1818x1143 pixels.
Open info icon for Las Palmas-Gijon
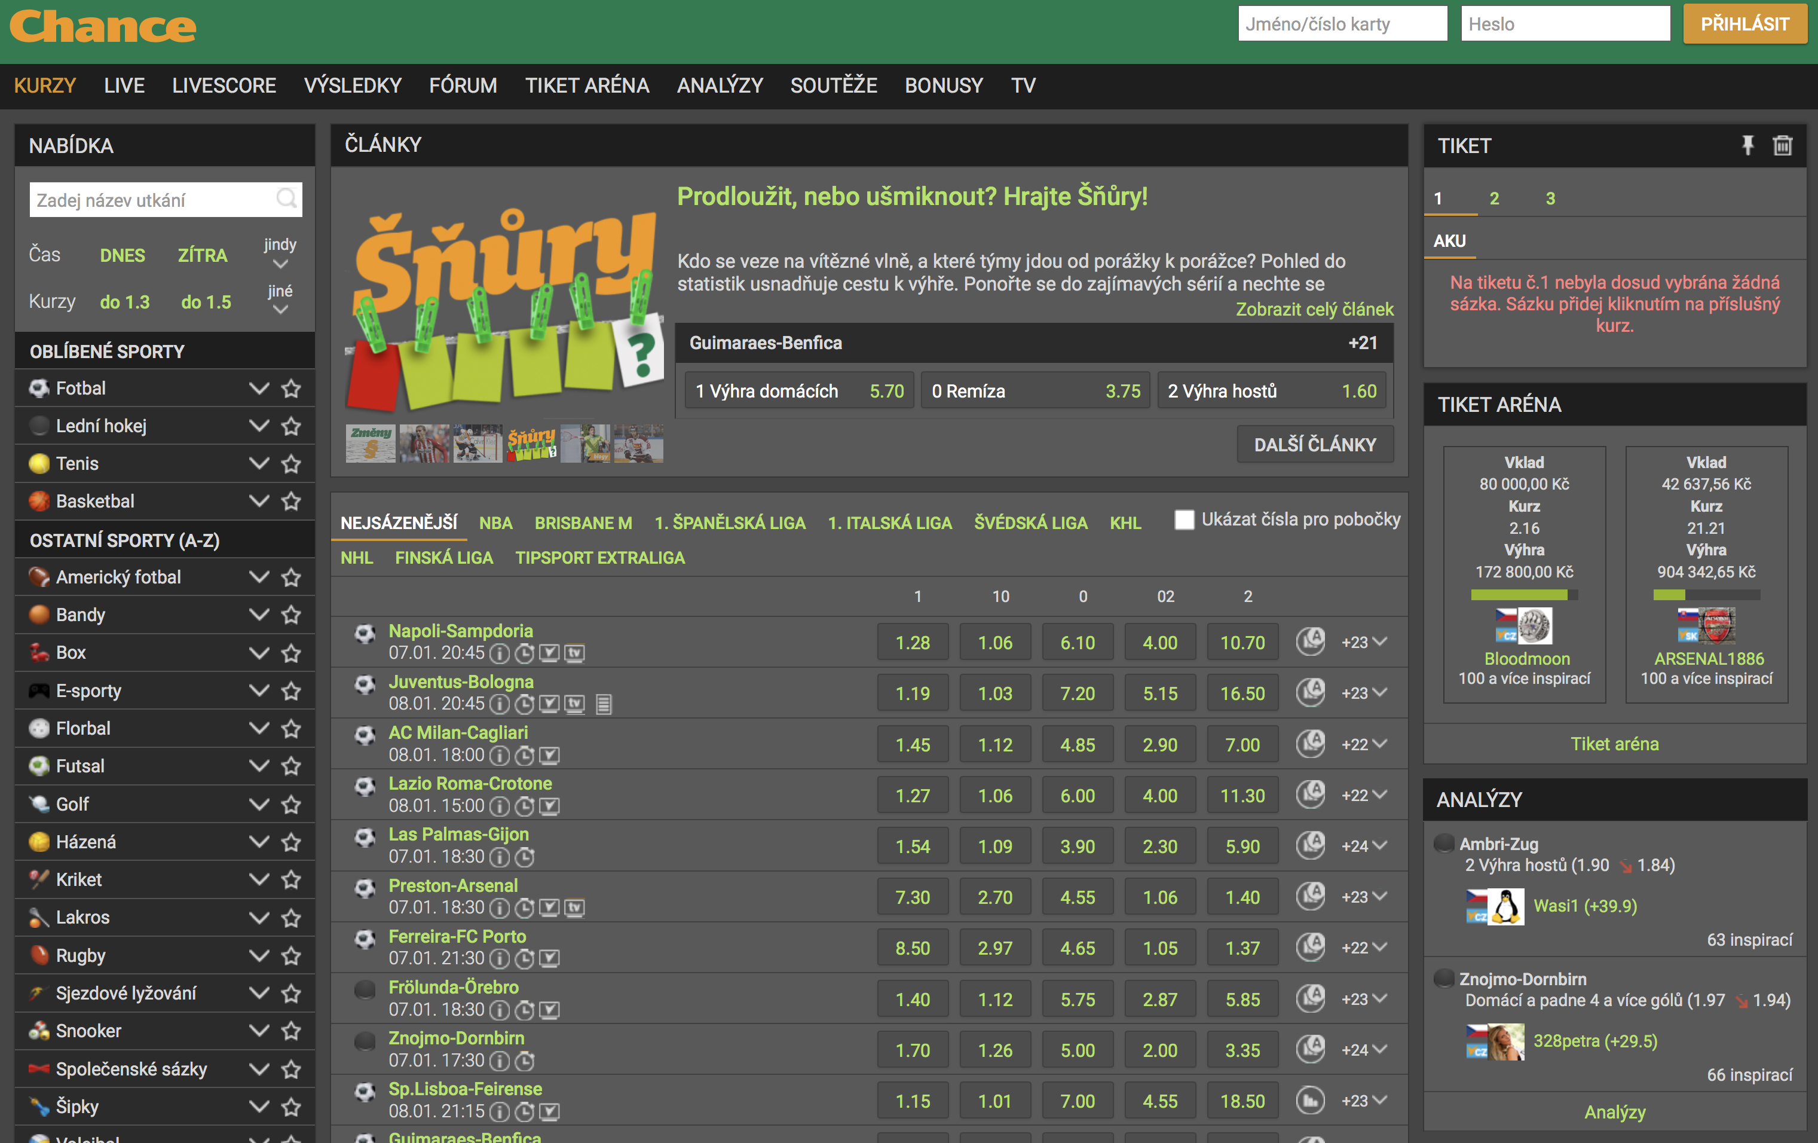(499, 857)
